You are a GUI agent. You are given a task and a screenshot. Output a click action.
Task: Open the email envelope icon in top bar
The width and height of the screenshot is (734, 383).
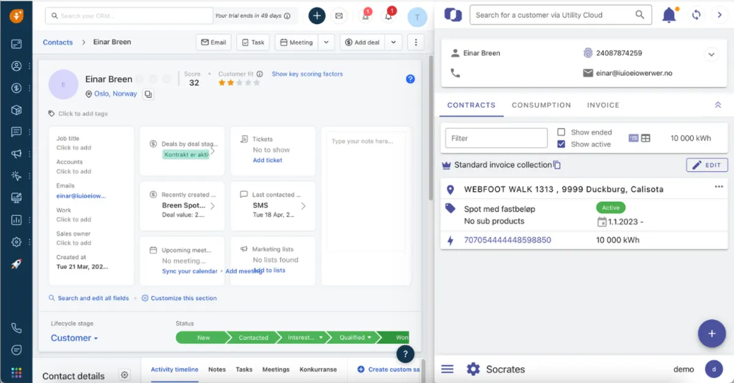(x=339, y=16)
